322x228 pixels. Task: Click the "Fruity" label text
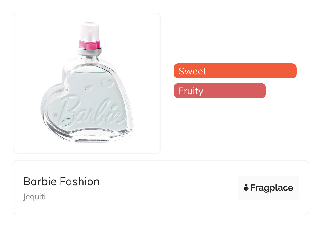click(x=191, y=91)
